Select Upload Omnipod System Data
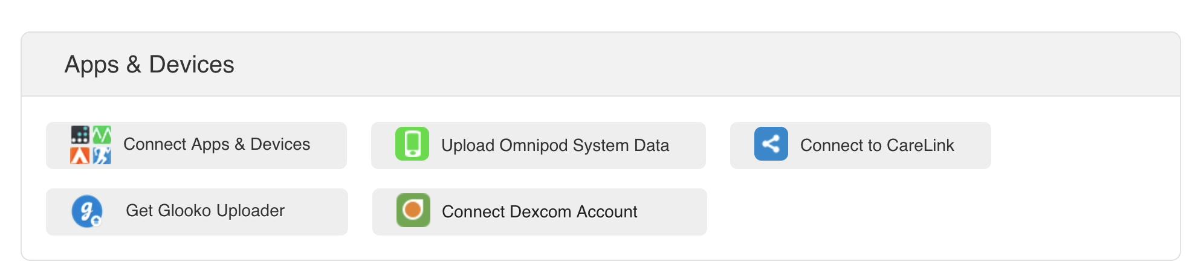The image size is (1204, 279). pyautogui.click(x=538, y=146)
